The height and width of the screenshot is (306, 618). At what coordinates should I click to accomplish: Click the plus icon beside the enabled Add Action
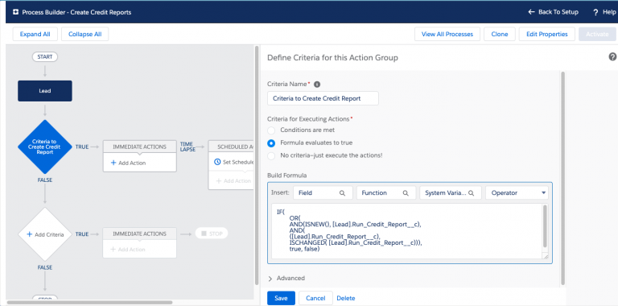click(x=113, y=163)
